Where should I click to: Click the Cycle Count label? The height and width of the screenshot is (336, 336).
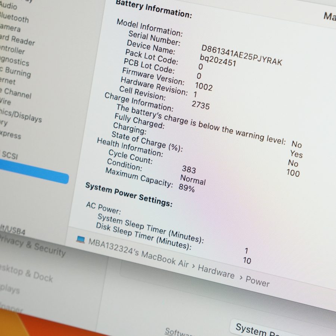tap(131, 157)
